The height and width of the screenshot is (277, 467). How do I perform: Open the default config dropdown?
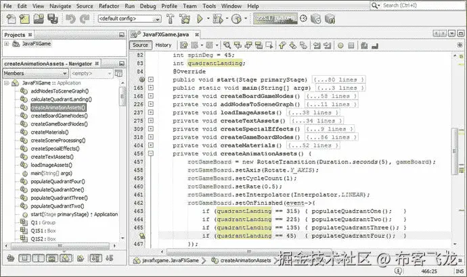click(129, 19)
